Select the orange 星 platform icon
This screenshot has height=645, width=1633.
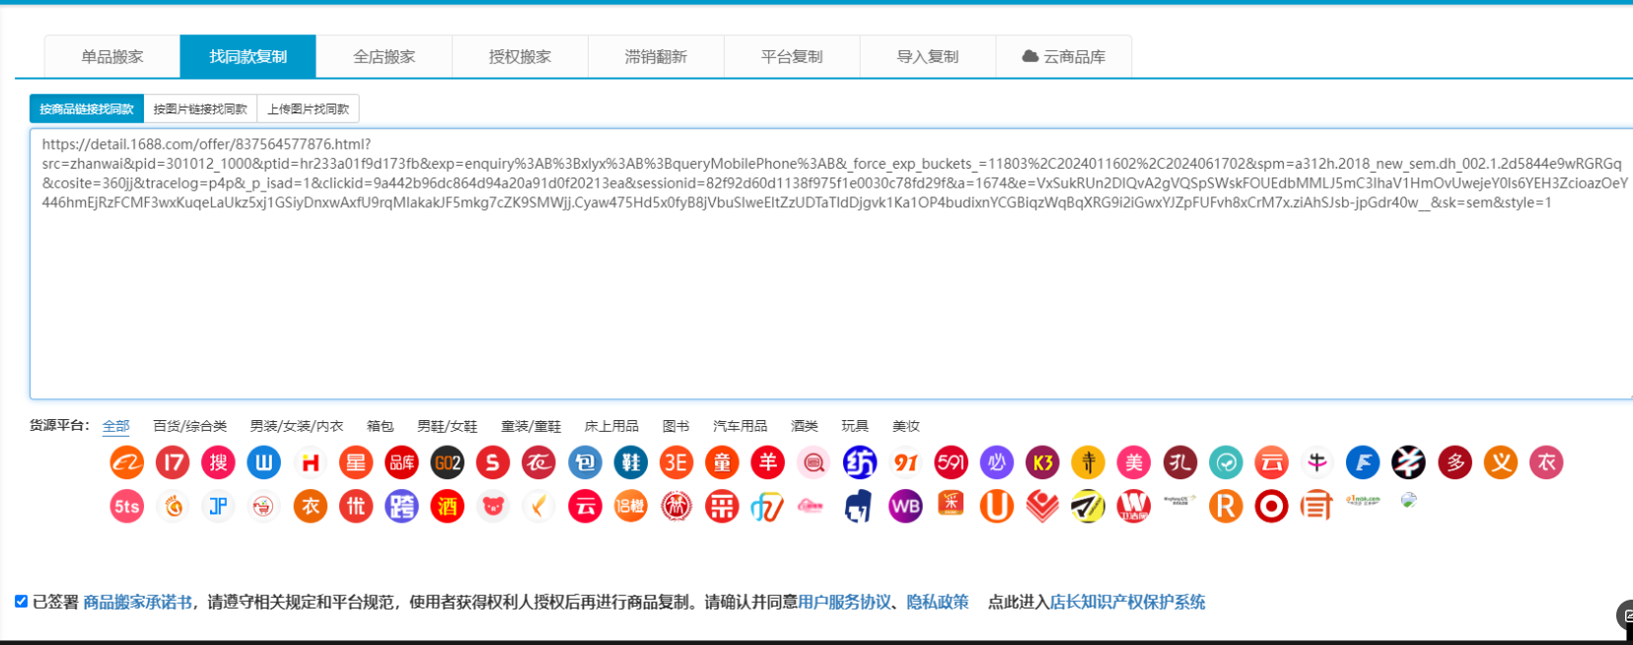(x=356, y=463)
